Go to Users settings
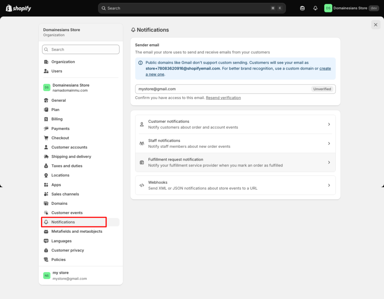This screenshot has width=384, height=299. point(81,71)
